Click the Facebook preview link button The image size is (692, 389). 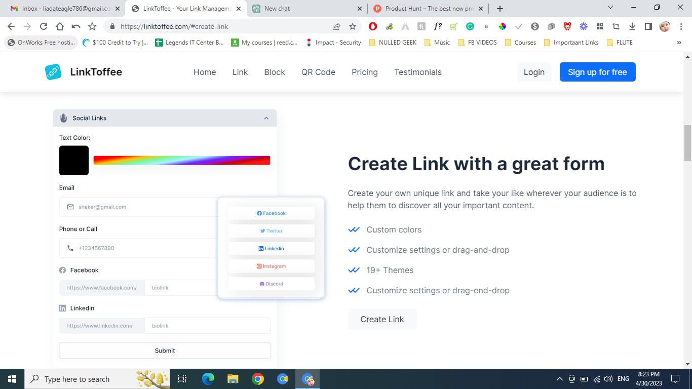point(272,213)
